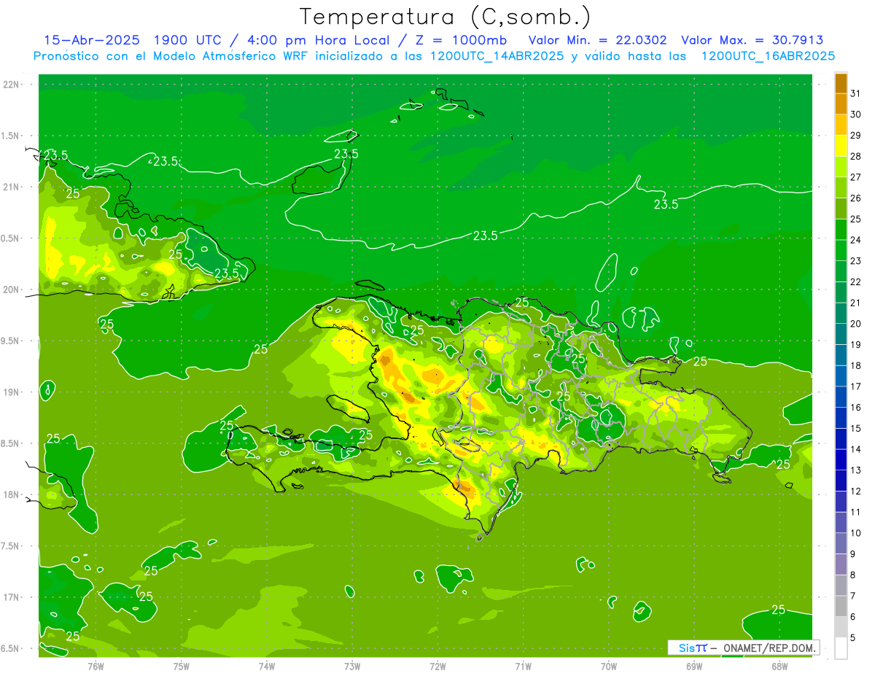Click the legend value '15'
The height and width of the screenshot is (676, 875).
pos(856,428)
